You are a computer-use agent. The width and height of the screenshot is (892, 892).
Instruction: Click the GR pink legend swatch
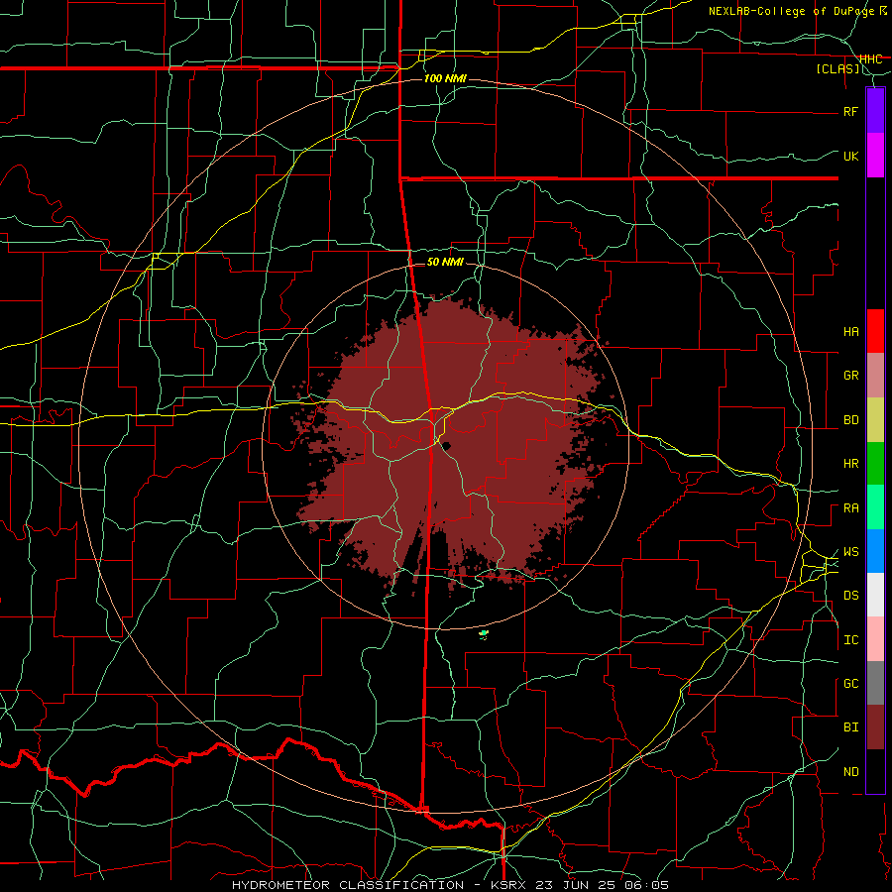point(875,376)
